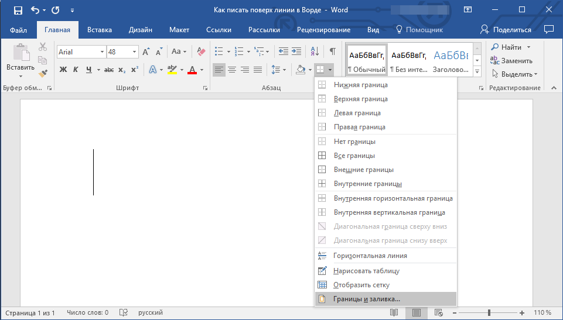Show paragraph marks with the pilcrow icon

332,51
